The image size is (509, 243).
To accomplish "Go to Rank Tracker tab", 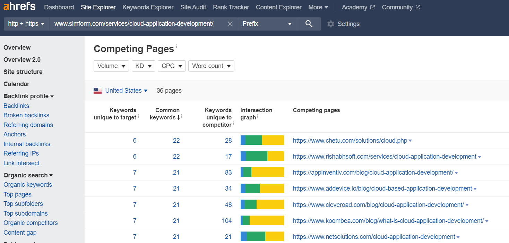I will [231, 7].
